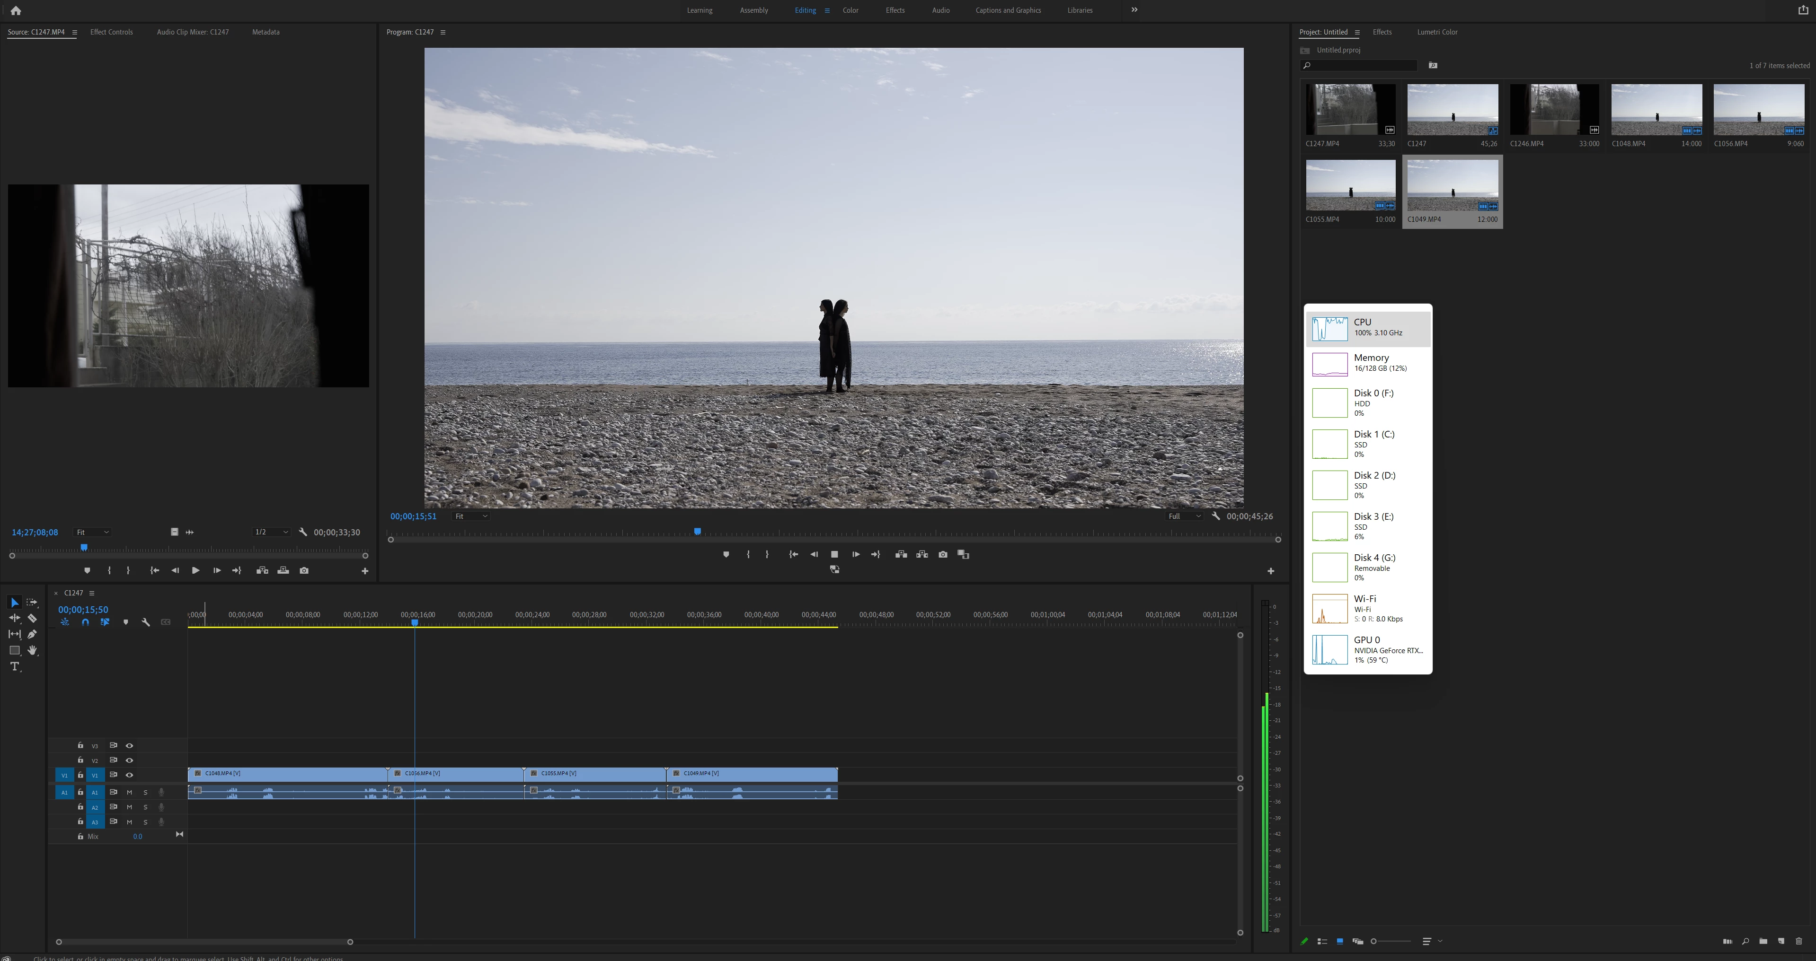Select the Pen tool
Image resolution: width=1816 pixels, height=961 pixels.
point(33,634)
